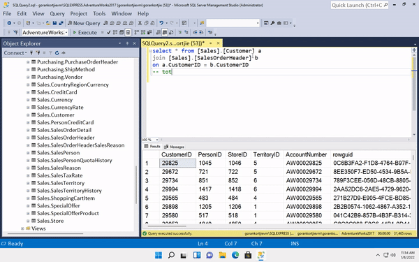Viewport: 419px width, 262px height.
Task: Click the Paste icon in toolbar
Action: pos(152,23)
